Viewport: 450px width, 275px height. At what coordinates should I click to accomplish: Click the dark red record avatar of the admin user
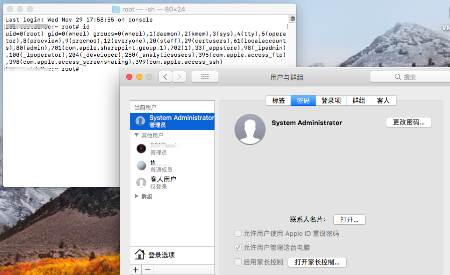[141, 149]
